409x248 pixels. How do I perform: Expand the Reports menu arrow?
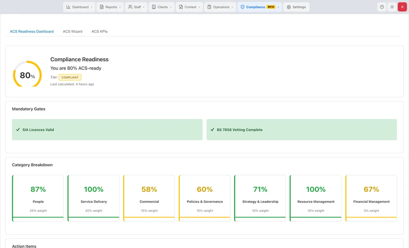120,7
